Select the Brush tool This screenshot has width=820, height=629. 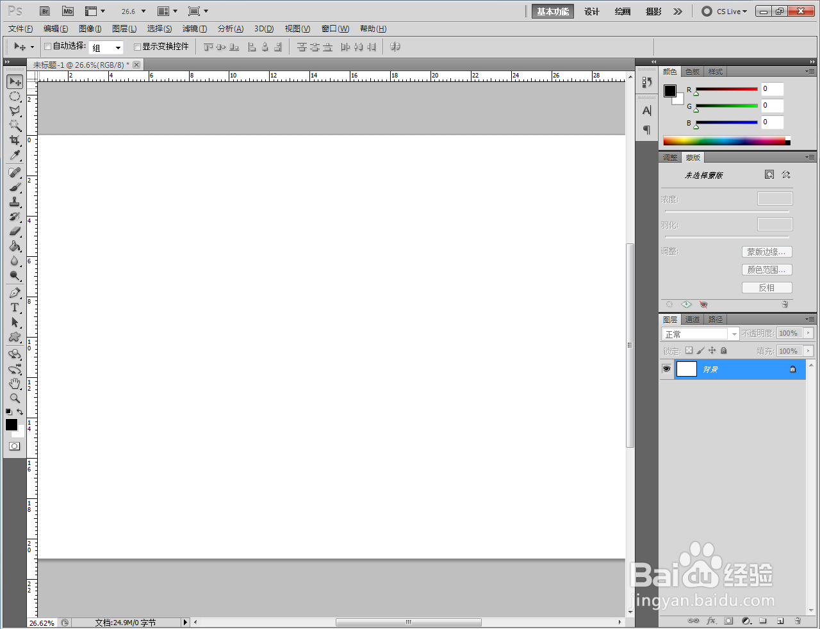(15, 188)
